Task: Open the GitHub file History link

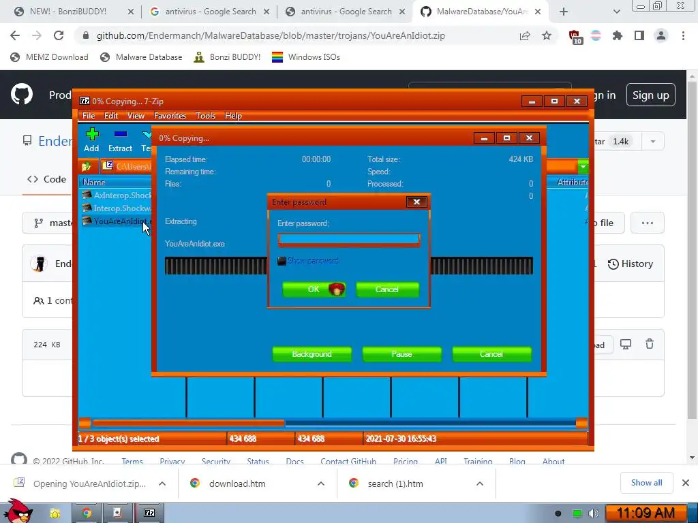Action: click(631, 264)
